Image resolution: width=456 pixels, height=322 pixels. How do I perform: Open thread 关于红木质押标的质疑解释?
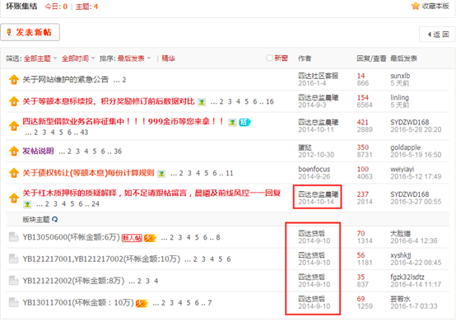coord(151,193)
